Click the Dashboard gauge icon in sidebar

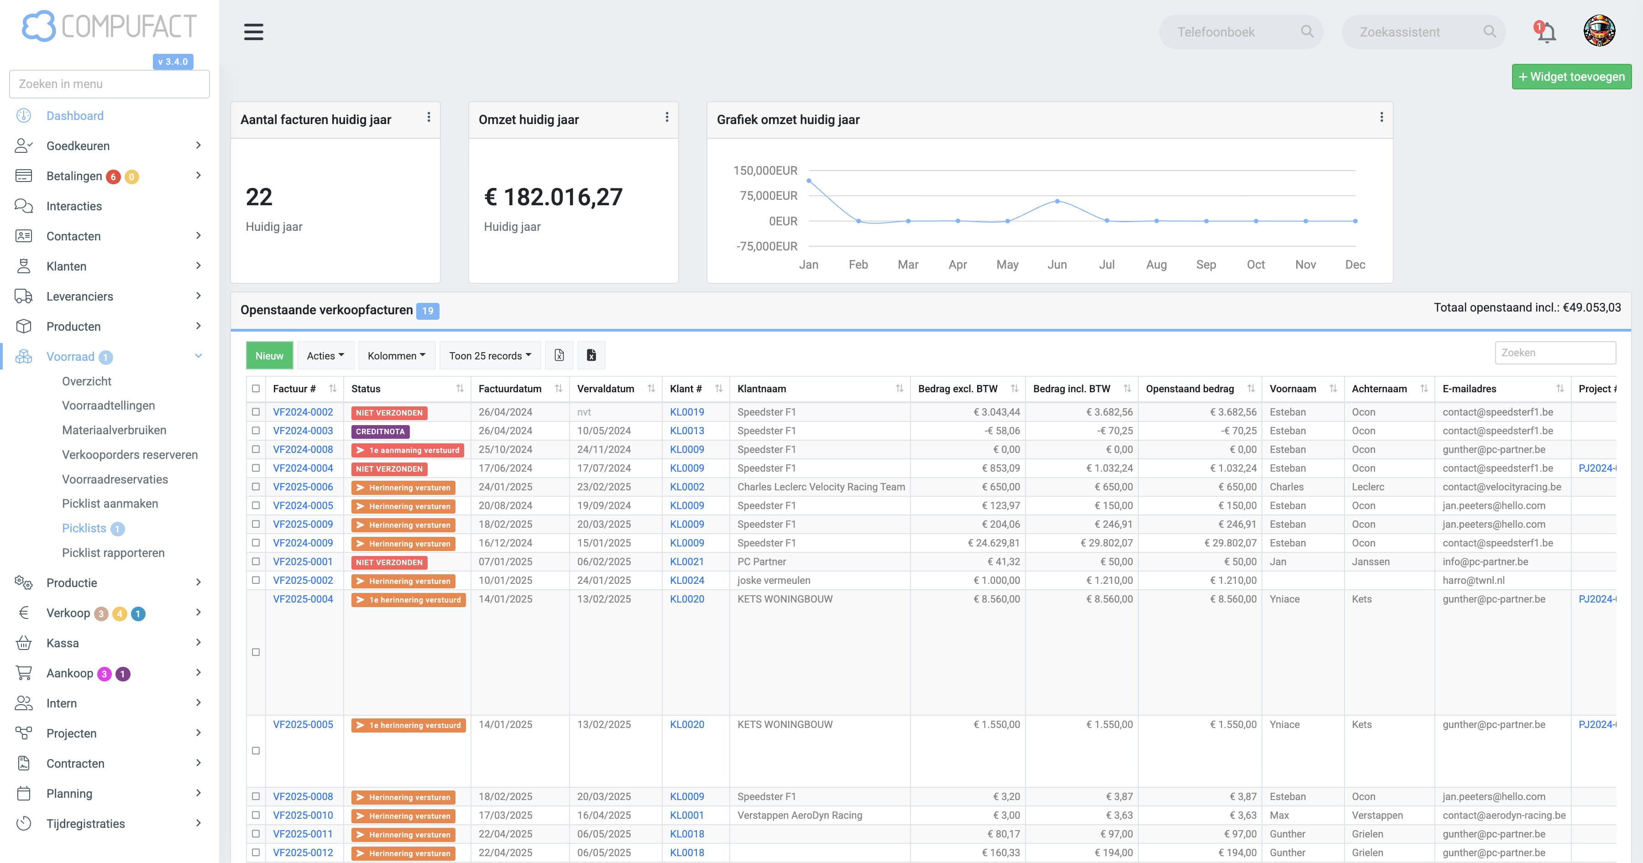pyautogui.click(x=24, y=115)
